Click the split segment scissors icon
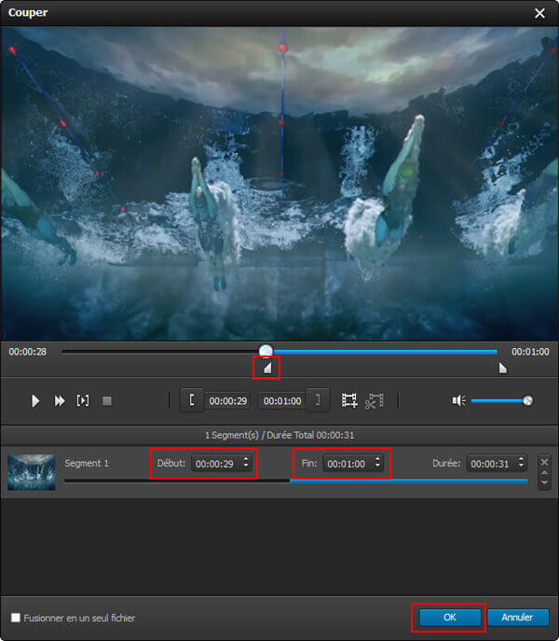Screen dimensions: 559x641 374,401
